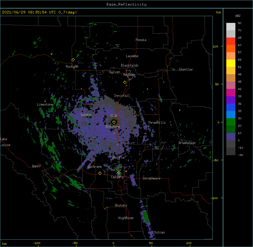Click the Vulcan label
Image resolution: width=253 pixels, height=247 pixels.
tap(159, 232)
